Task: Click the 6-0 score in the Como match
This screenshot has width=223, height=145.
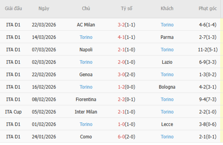Action: click(x=121, y=137)
